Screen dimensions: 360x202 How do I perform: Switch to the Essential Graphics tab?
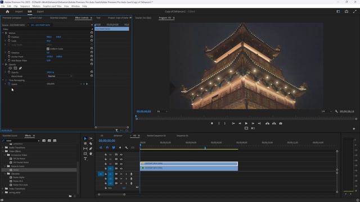click(58, 18)
